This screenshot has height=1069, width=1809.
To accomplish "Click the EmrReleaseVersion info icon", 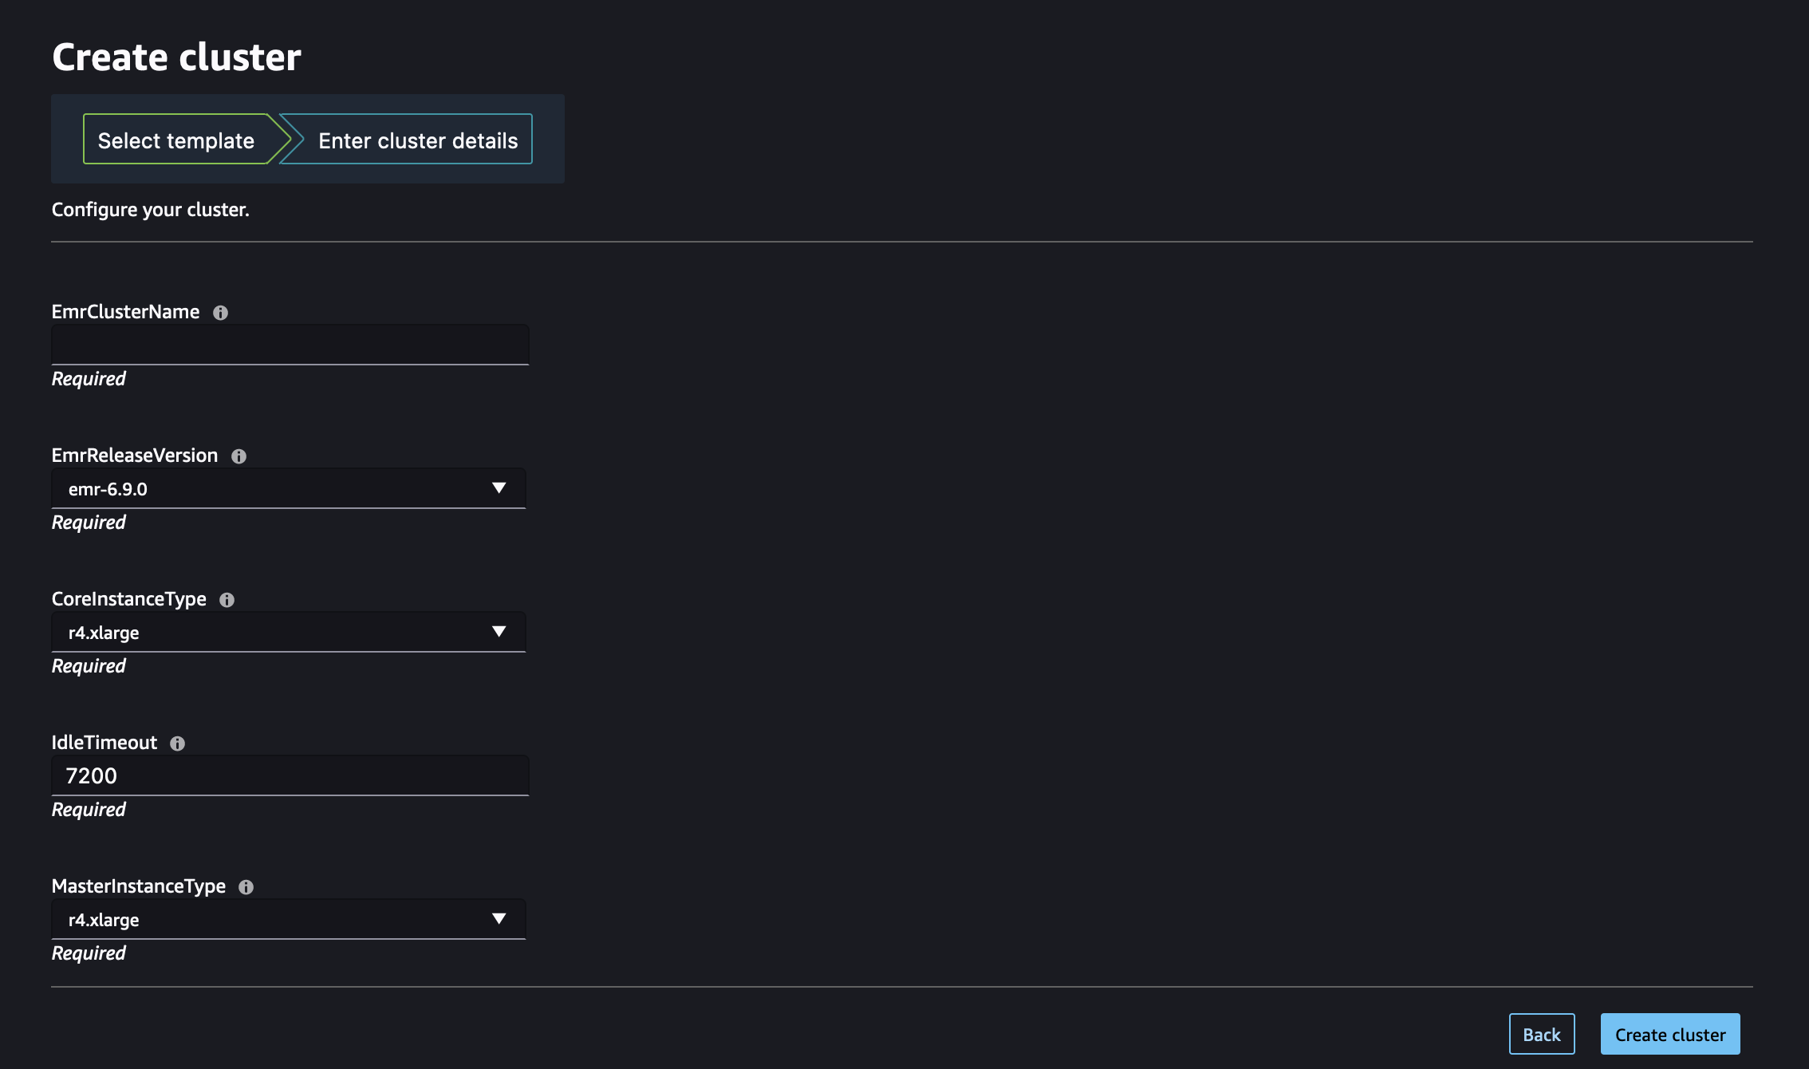I will [x=238, y=455].
